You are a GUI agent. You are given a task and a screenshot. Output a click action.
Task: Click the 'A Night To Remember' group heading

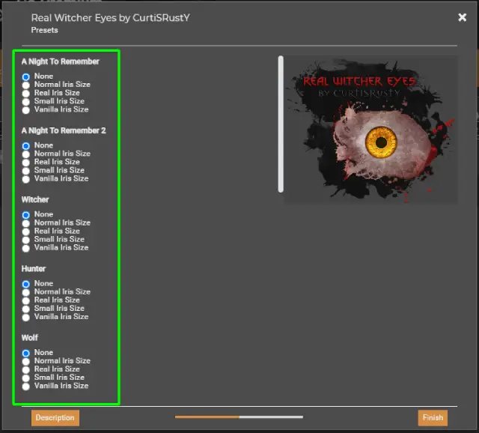60,61
